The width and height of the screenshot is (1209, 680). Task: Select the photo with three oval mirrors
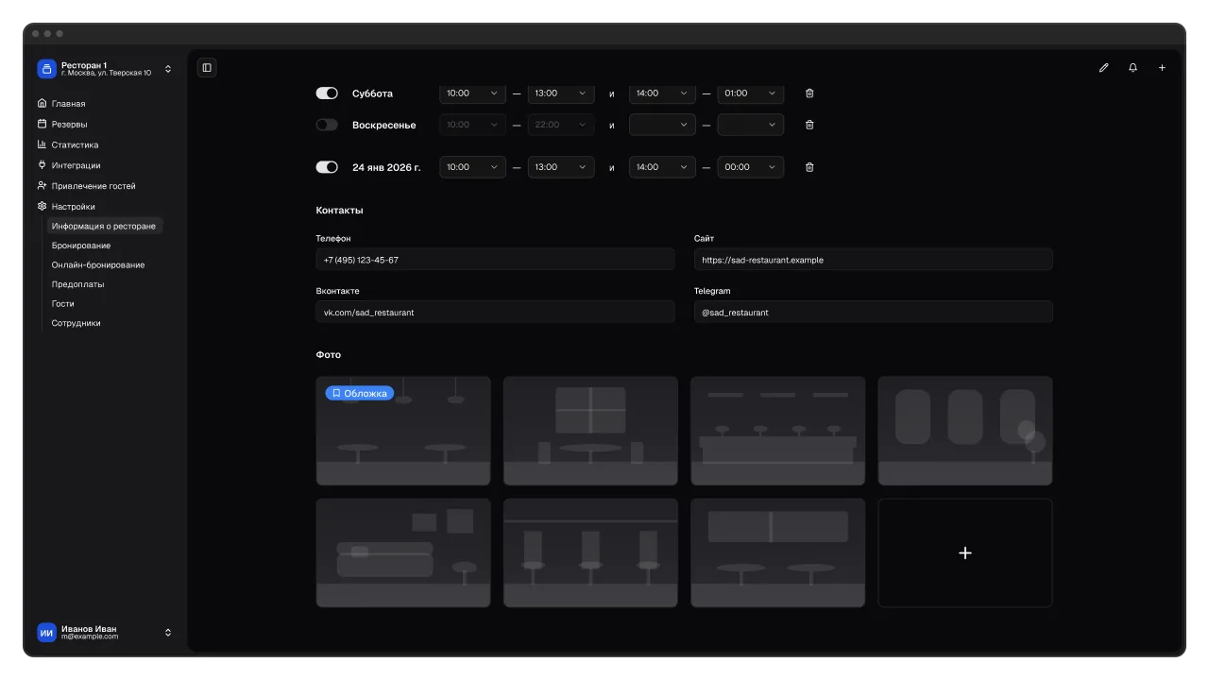[x=965, y=432]
